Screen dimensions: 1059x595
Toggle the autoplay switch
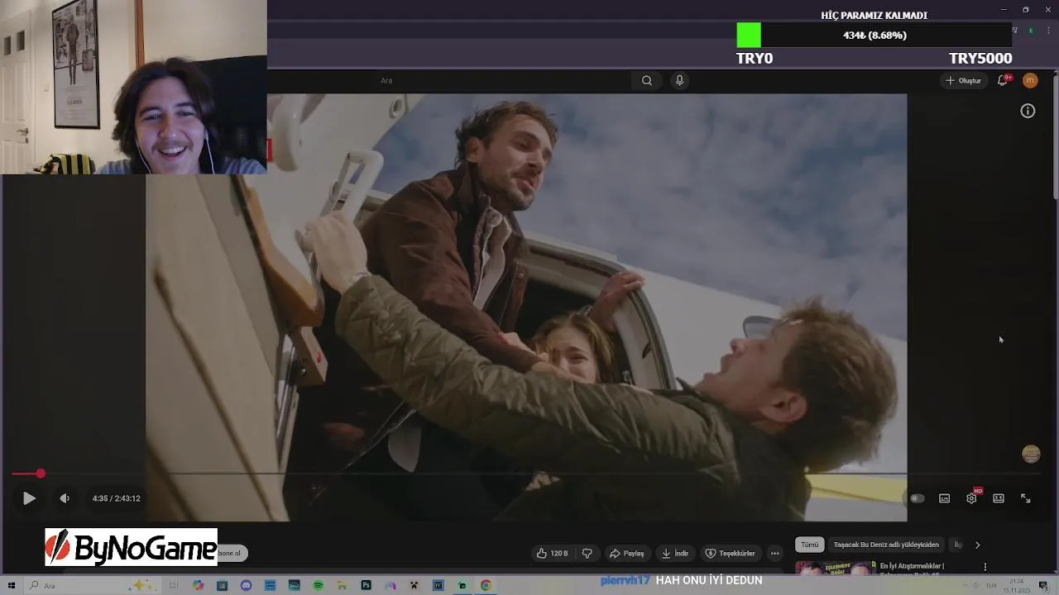pos(917,498)
